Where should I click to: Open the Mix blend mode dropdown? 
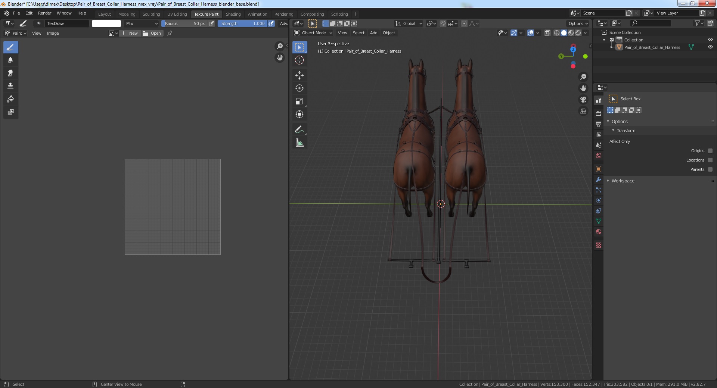point(142,24)
